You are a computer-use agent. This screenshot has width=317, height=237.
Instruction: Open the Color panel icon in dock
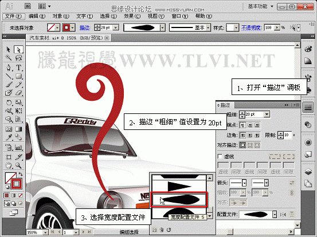[308, 49]
